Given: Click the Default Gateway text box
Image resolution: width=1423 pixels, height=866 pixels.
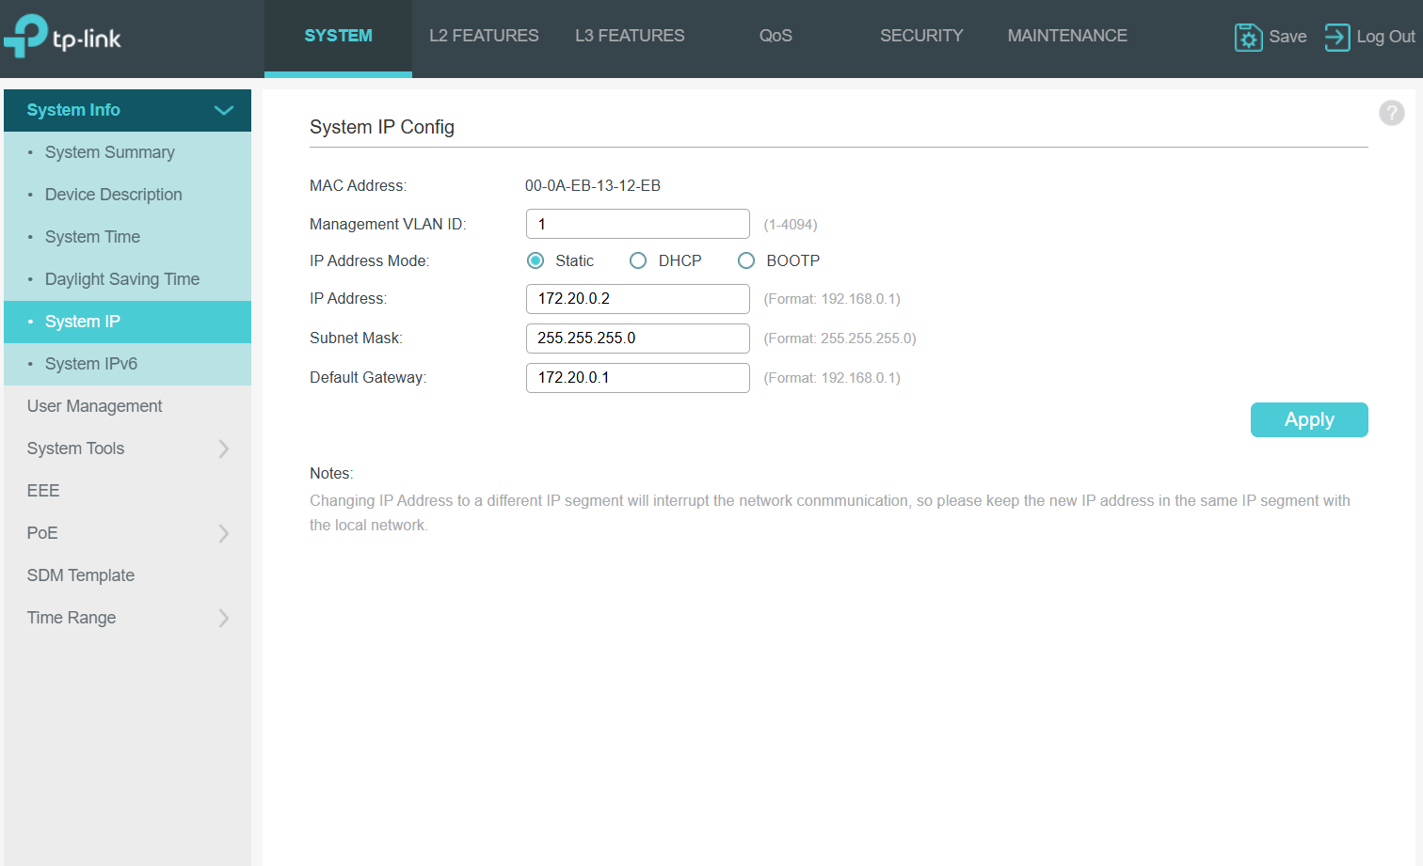Looking at the screenshot, I should point(637,378).
